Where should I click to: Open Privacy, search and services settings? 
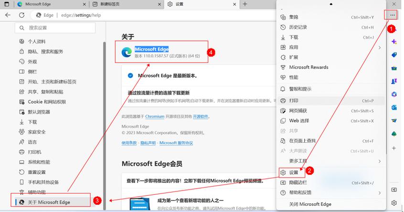41,52
